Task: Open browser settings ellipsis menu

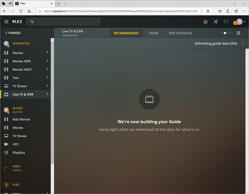Action: pyautogui.click(x=245, y=11)
